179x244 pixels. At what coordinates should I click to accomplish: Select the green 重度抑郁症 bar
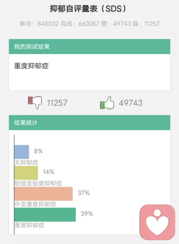click(45, 215)
